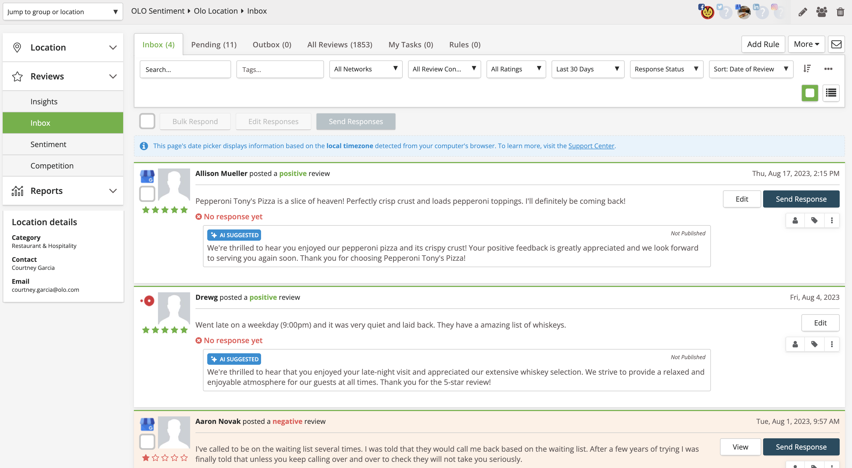Click Send Response for Allison Mueller review
This screenshot has height=468, width=852.
[x=801, y=199]
